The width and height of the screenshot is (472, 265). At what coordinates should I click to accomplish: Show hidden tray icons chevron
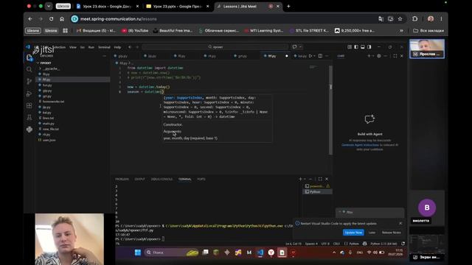(334, 252)
